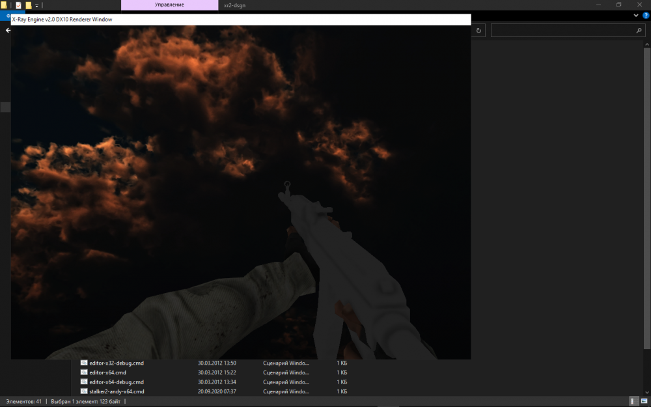Click the editor-x64.cmd file icon
The height and width of the screenshot is (407, 651).
(x=84, y=372)
